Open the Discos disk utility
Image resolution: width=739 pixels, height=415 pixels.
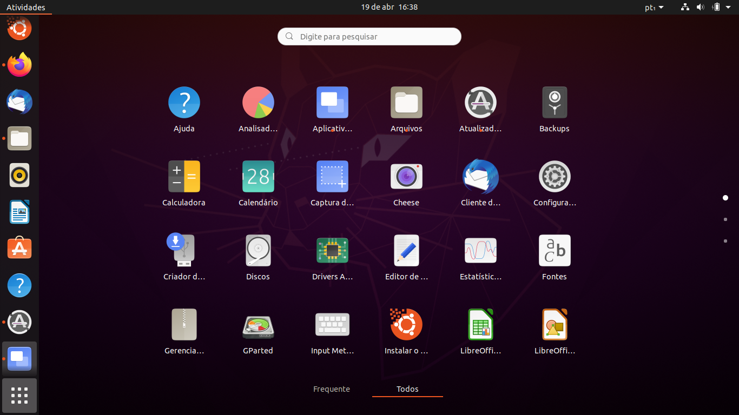coord(258,251)
